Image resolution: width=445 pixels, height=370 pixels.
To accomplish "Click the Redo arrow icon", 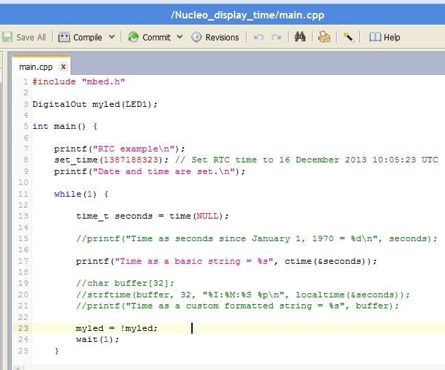I will click(x=276, y=37).
